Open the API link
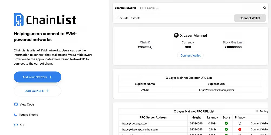The height and width of the screenshot is (135, 271). tap(19, 125)
